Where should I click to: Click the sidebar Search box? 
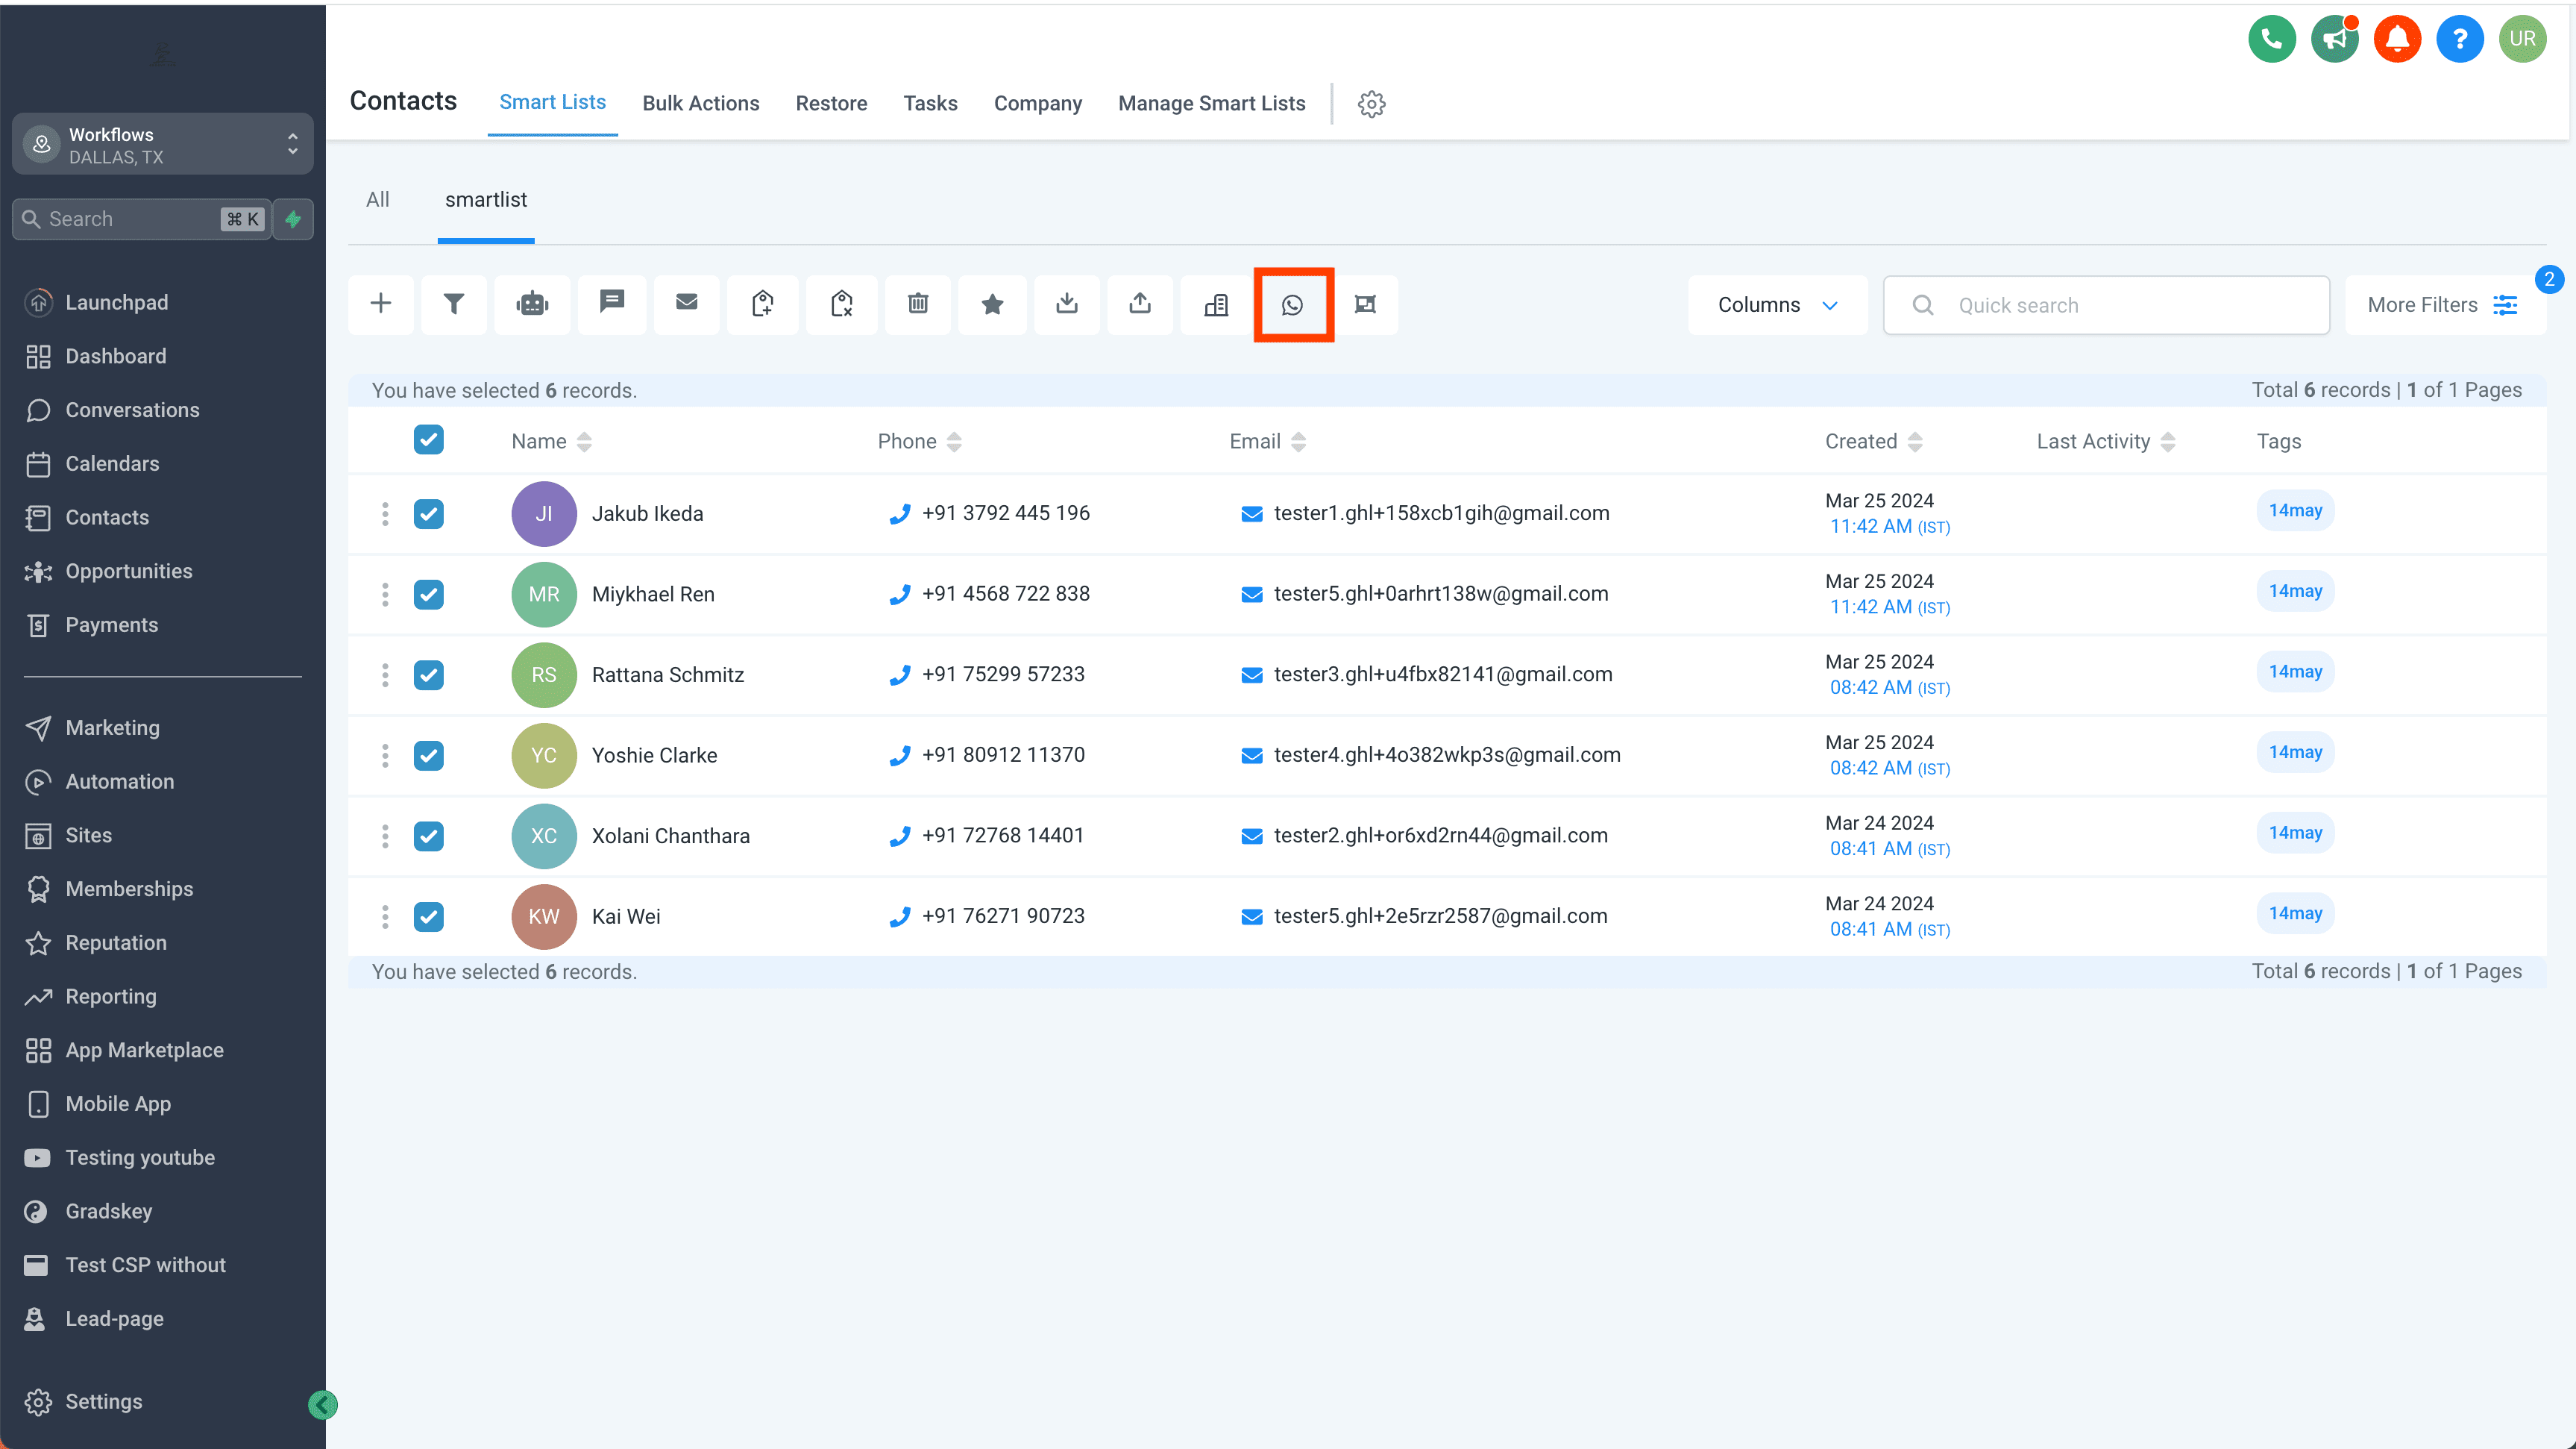142,219
